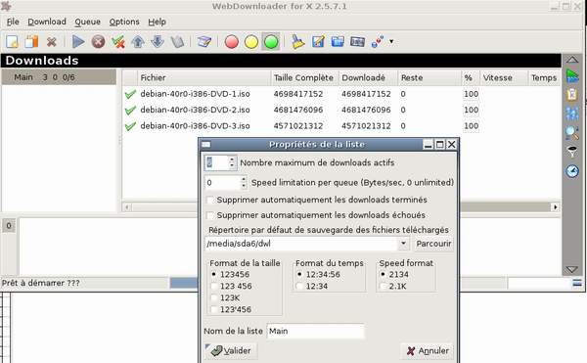
Task: Click horizontal scrollbar left arrow
Action: point(127,207)
